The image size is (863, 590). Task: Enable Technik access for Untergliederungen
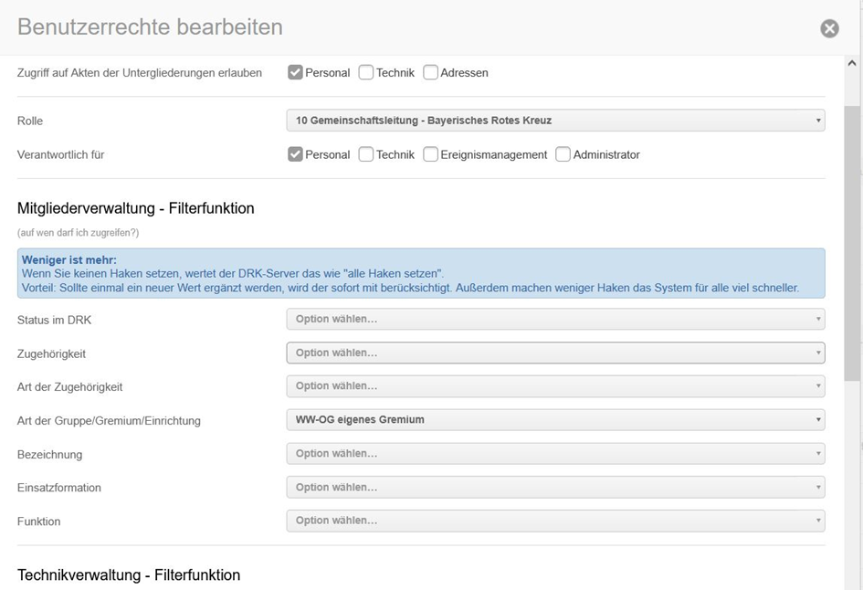tap(366, 73)
